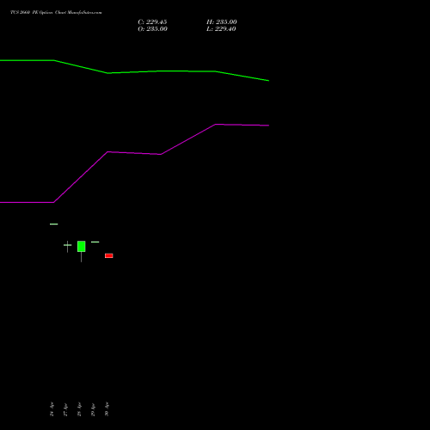Click the '24 Apr' date axis label
This screenshot has width=430, height=430.
(52, 409)
